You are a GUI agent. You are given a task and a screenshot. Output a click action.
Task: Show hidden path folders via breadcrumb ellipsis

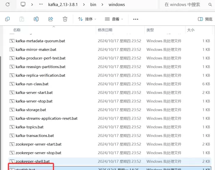pos(41,5)
